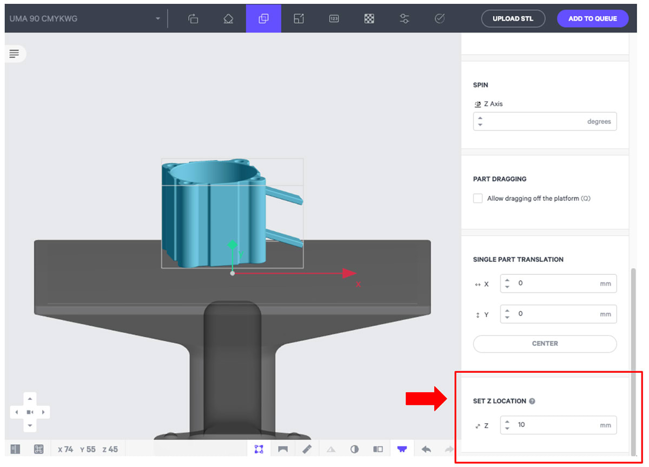Enable Allow dragging off the platform checkbox

click(478, 199)
